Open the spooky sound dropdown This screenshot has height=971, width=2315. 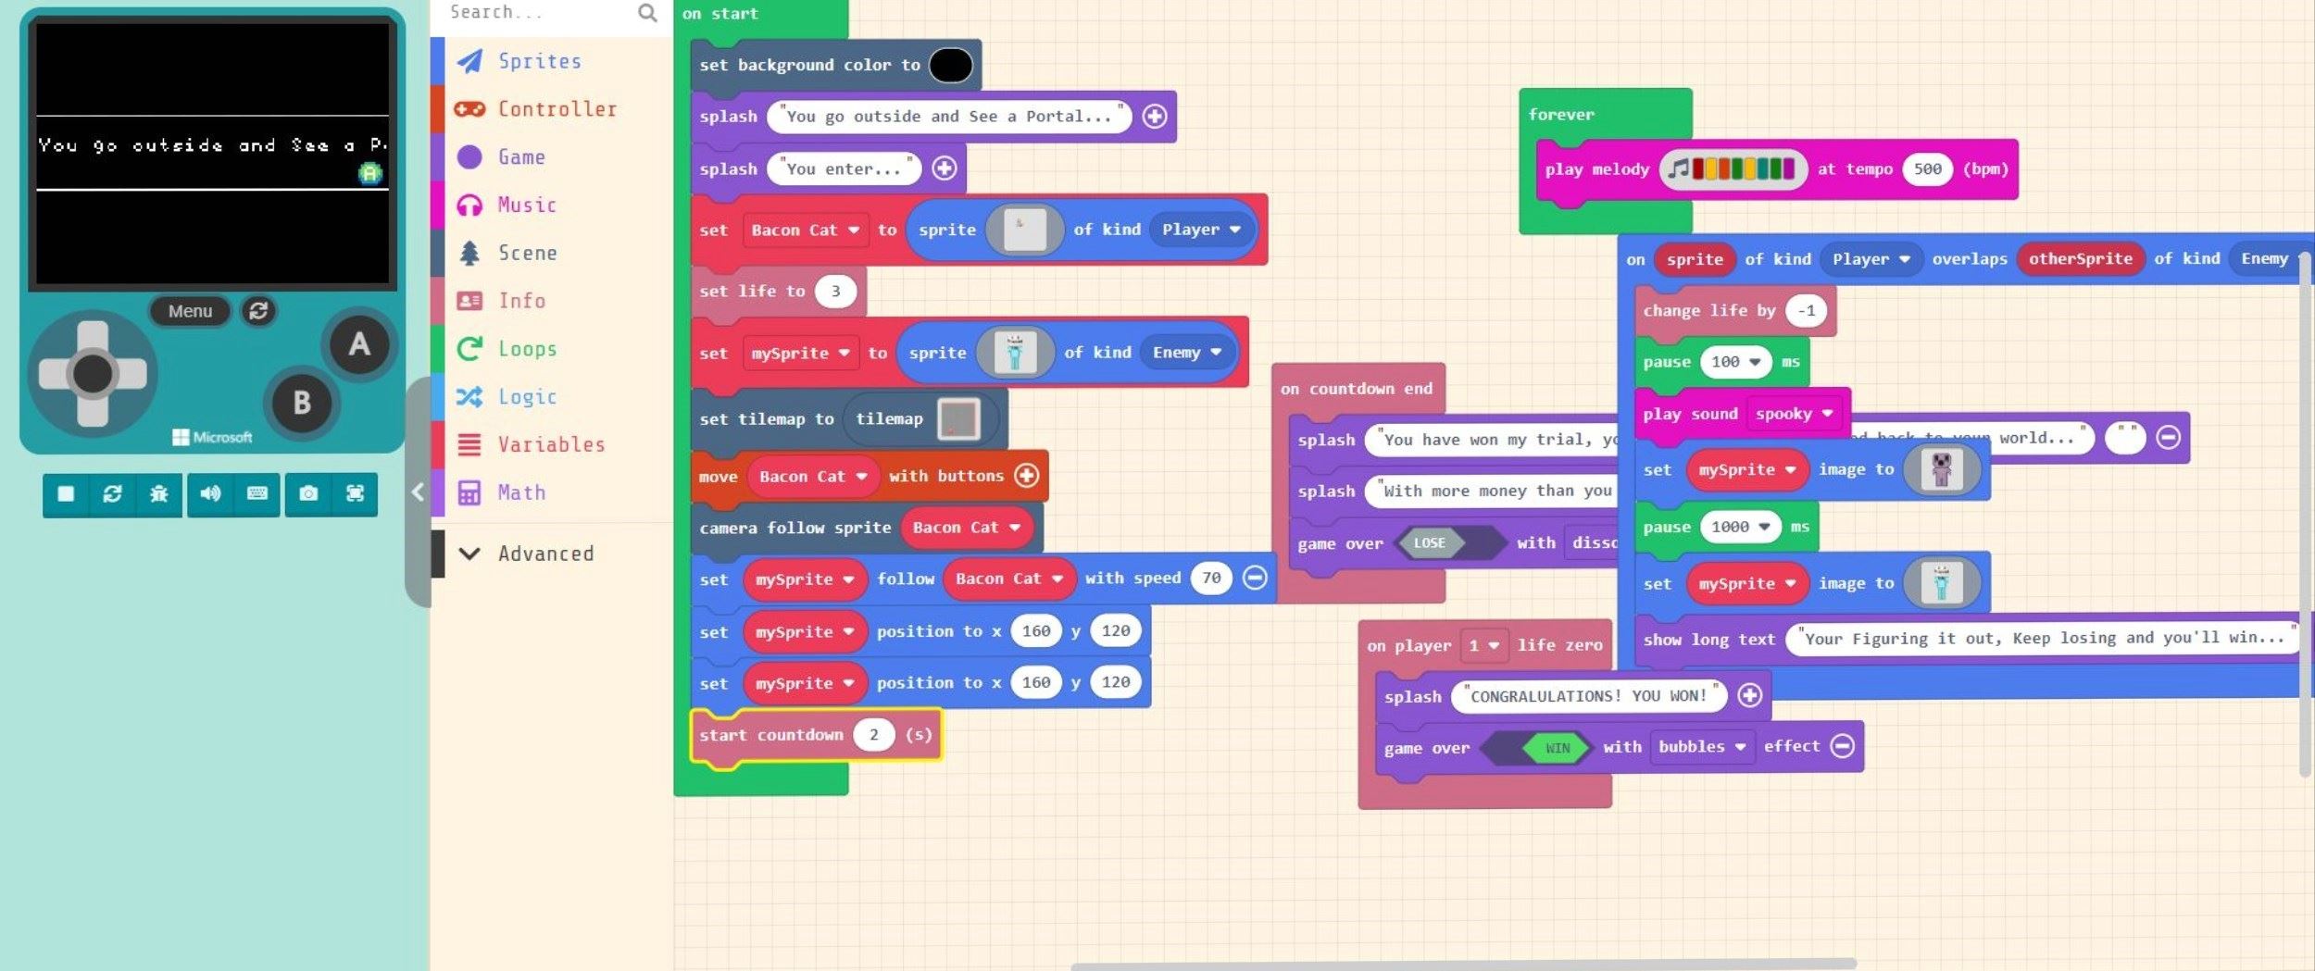click(x=1794, y=414)
